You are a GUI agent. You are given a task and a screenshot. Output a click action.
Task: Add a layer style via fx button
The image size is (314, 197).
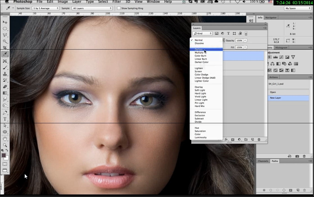tap(226, 140)
